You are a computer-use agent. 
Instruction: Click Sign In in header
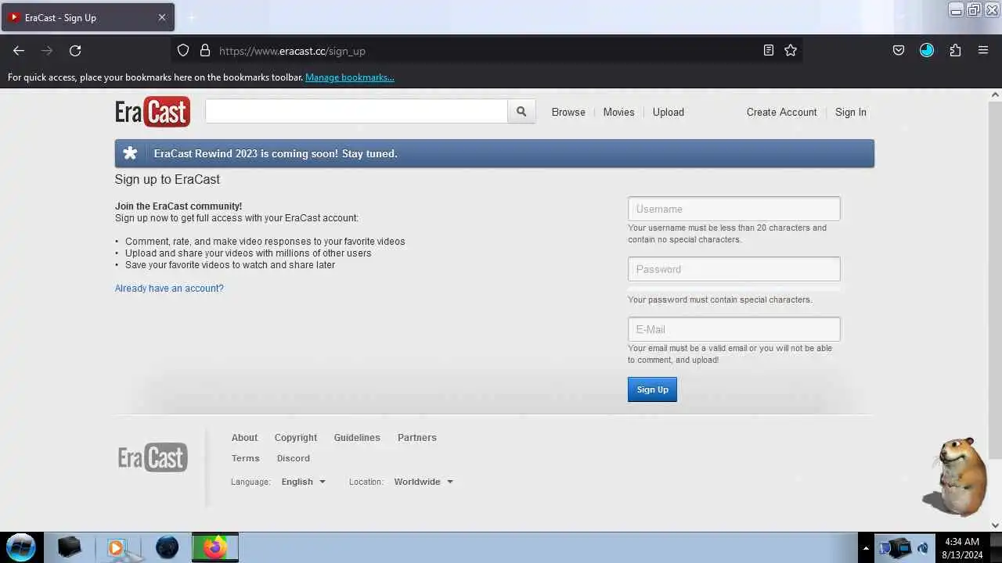(x=851, y=112)
